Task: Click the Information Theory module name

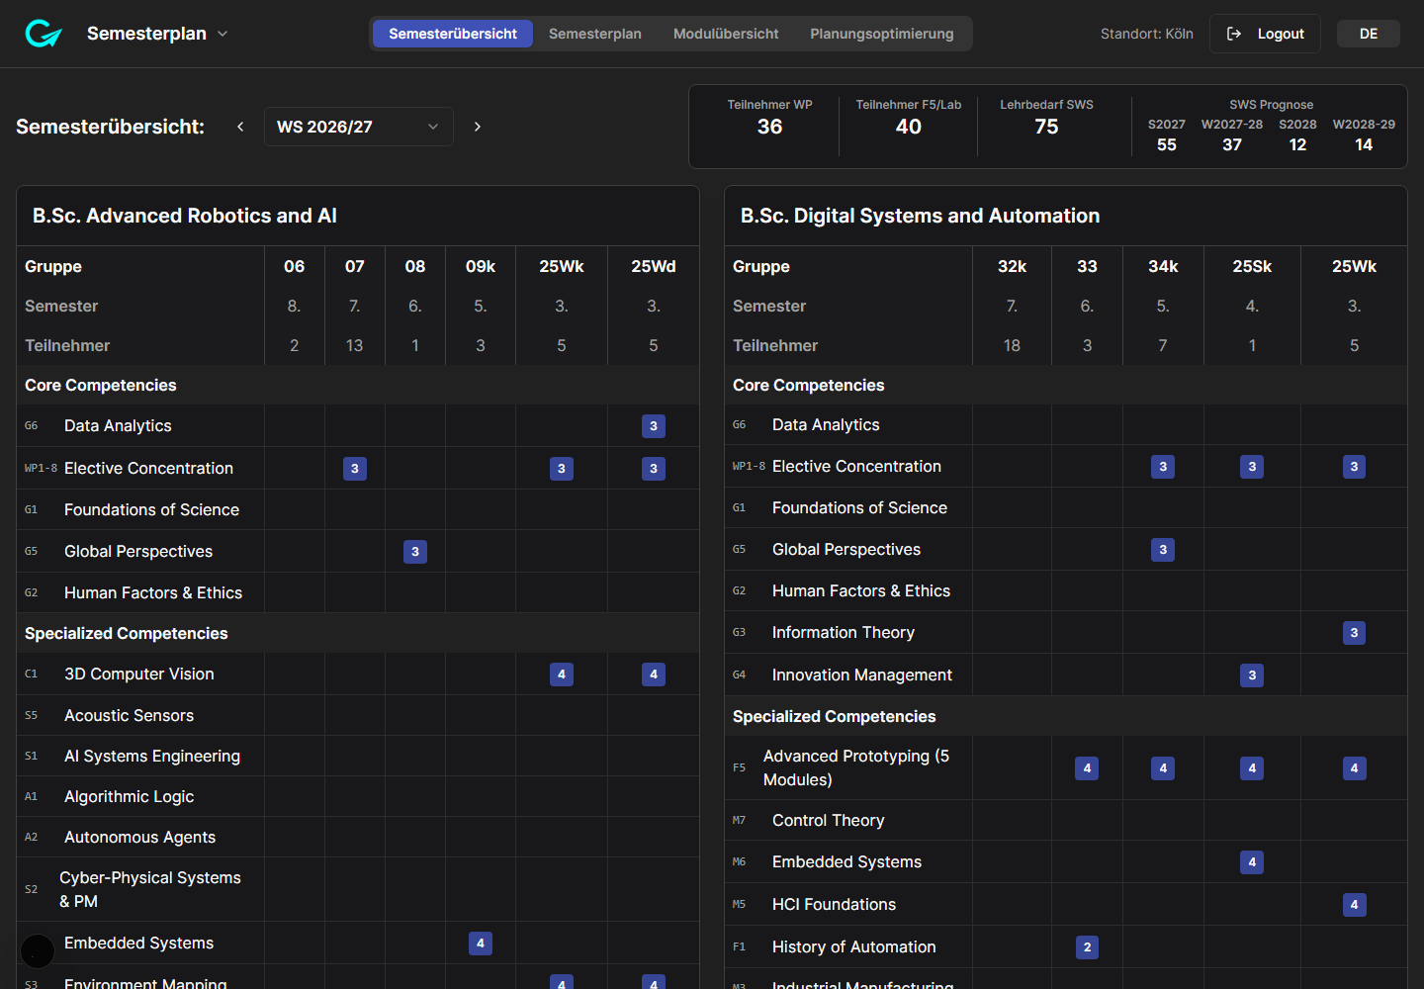Action: coord(844,632)
